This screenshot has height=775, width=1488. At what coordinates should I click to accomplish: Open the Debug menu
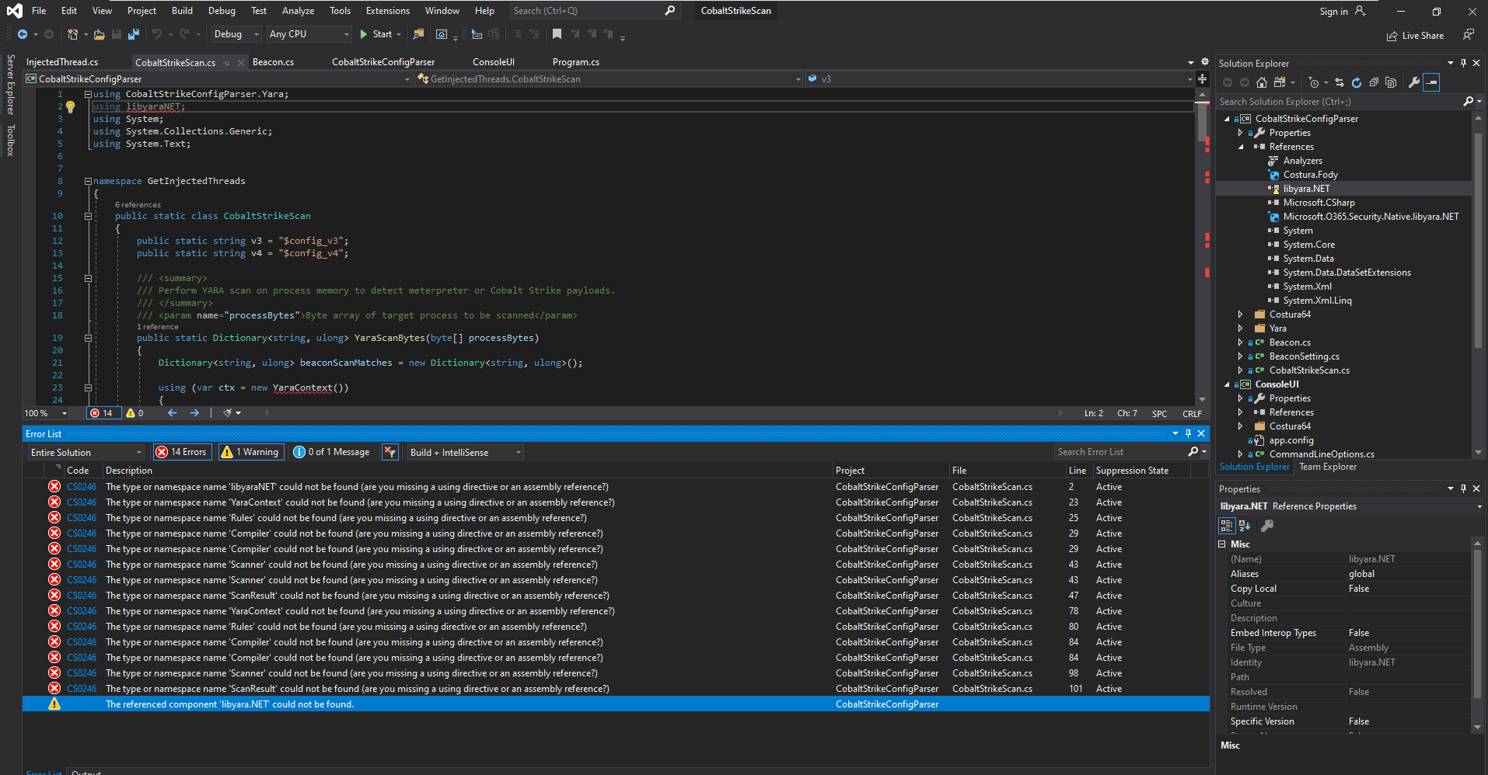click(x=221, y=10)
